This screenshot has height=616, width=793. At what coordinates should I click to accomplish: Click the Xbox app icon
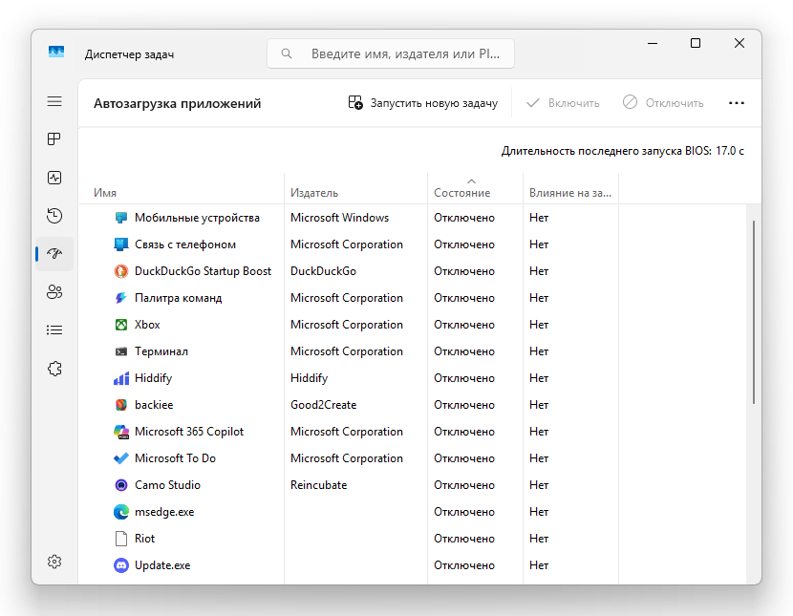click(x=121, y=325)
